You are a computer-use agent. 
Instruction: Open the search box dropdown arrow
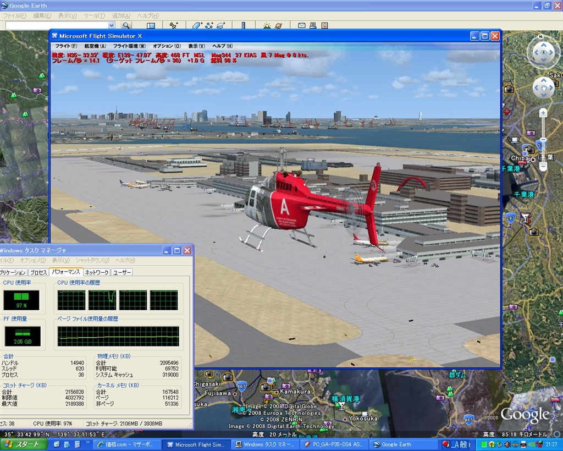tap(111, 25)
